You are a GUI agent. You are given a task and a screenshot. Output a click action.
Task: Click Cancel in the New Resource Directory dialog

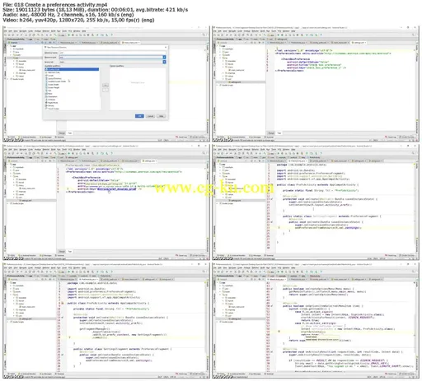pyautogui.click(x=150, y=116)
